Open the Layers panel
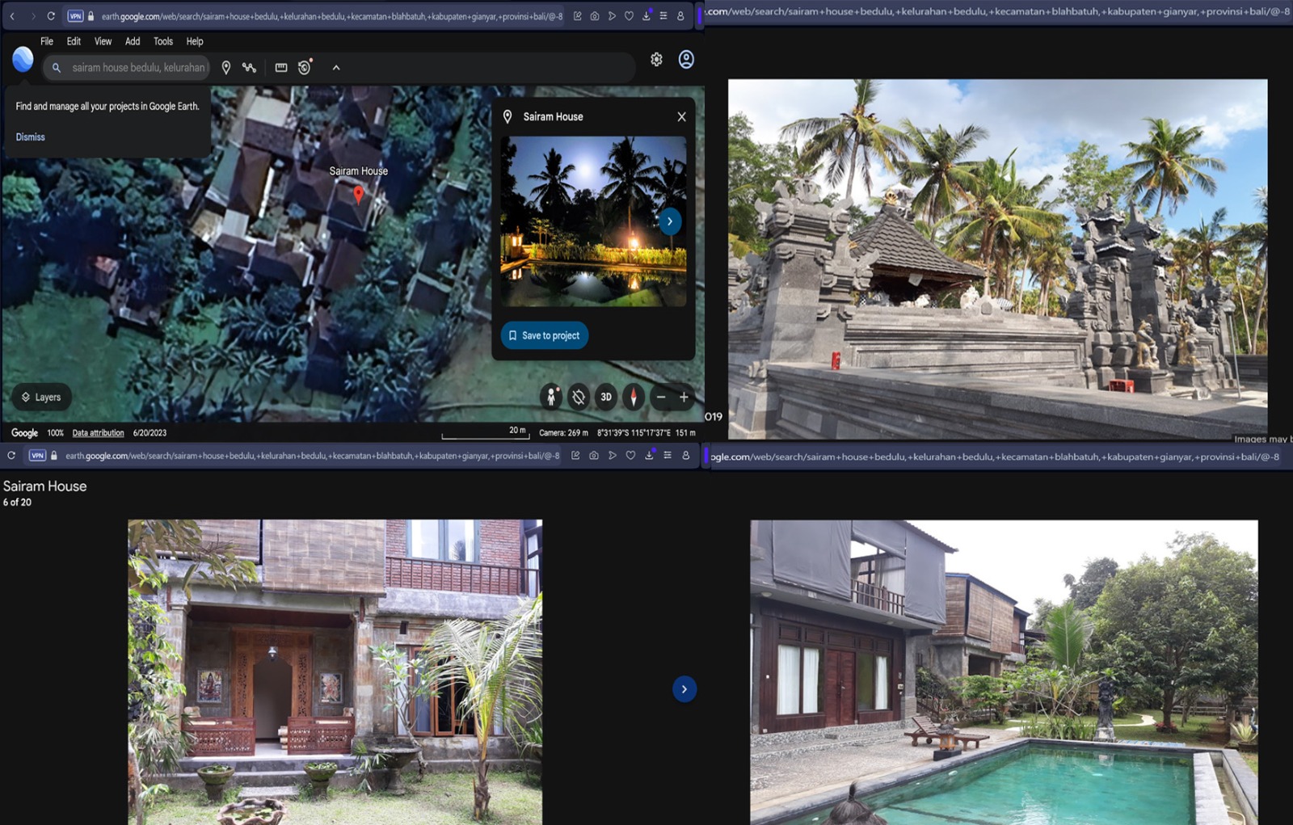Image resolution: width=1293 pixels, height=825 pixels. pos(41,397)
